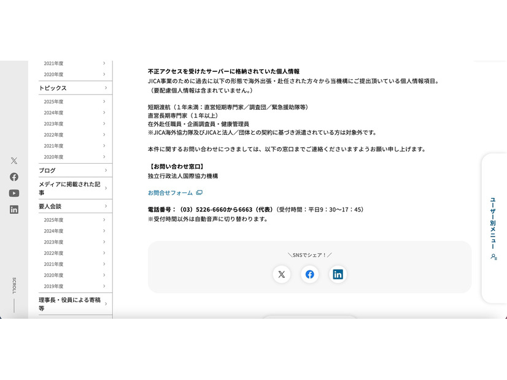This screenshot has width=507, height=380.
Task: Share the page on Facebook
Action: [x=310, y=275]
